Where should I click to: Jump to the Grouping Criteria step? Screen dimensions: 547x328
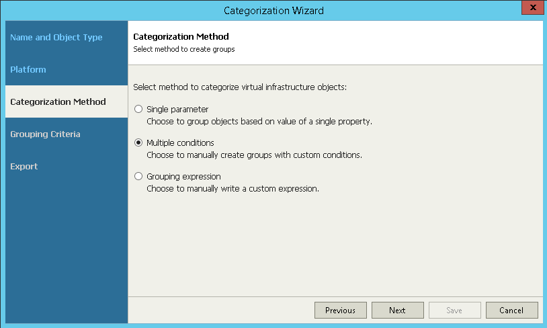point(46,134)
